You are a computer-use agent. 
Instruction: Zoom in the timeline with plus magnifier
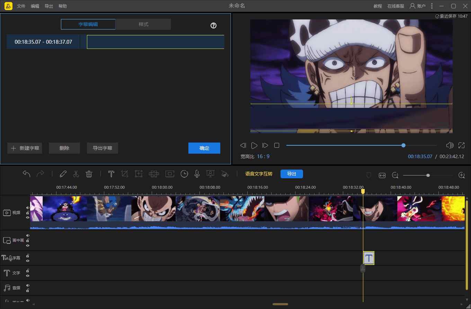[x=461, y=175]
